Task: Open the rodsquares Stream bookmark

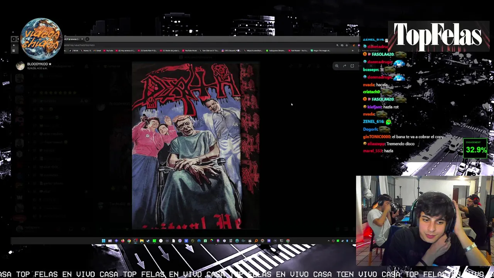Action: [275, 51]
